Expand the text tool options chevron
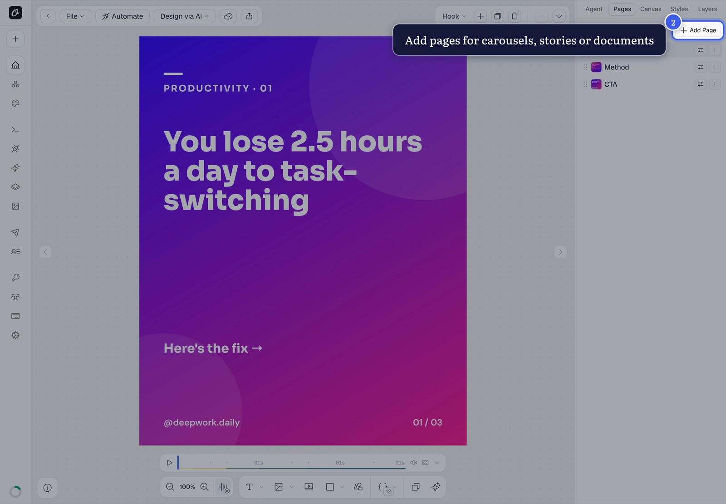Screen dimensions: 726x504 point(261,487)
